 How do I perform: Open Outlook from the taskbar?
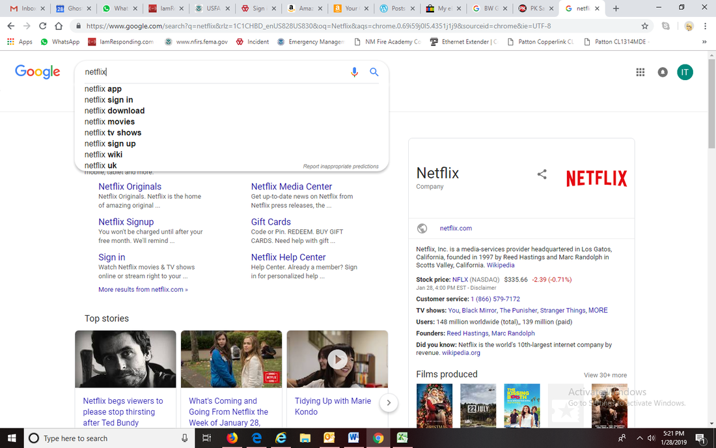[329, 438]
